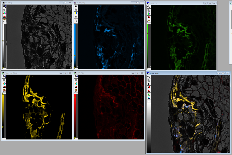Click the zoom magnifier in the DAPI window

(76, 6)
